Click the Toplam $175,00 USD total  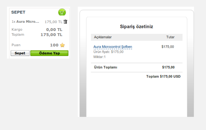tap(163, 77)
